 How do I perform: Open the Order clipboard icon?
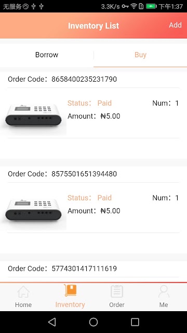[x=117, y=291]
